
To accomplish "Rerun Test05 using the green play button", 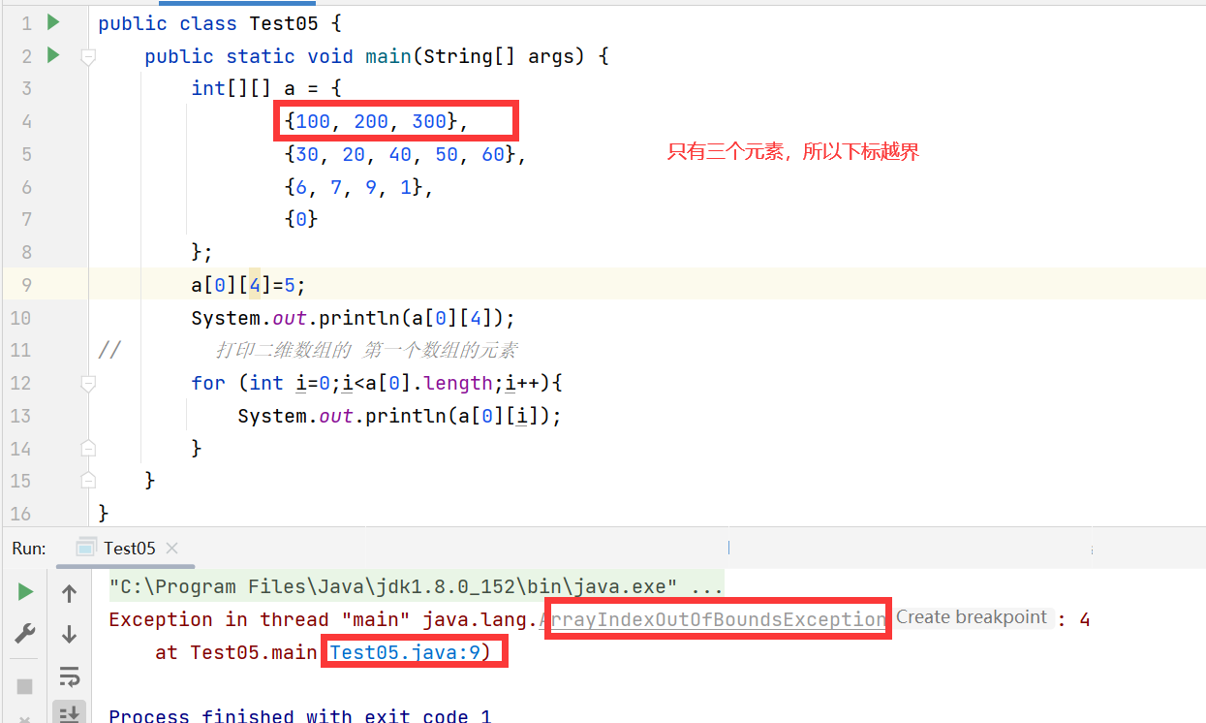I will (x=25, y=592).
